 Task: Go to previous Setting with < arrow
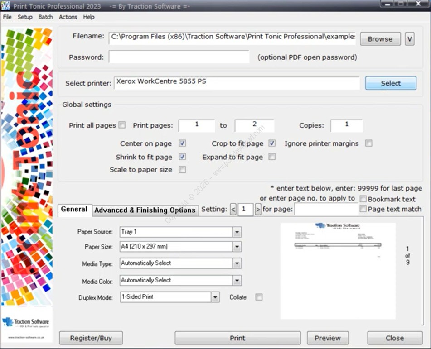click(x=233, y=210)
